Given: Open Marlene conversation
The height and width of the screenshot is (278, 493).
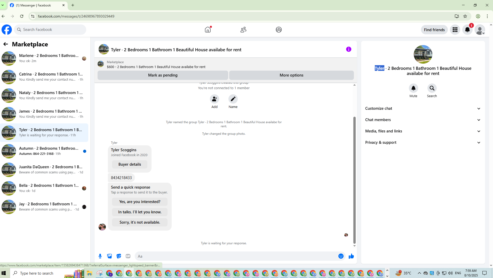Looking at the screenshot, I should (x=44, y=58).
